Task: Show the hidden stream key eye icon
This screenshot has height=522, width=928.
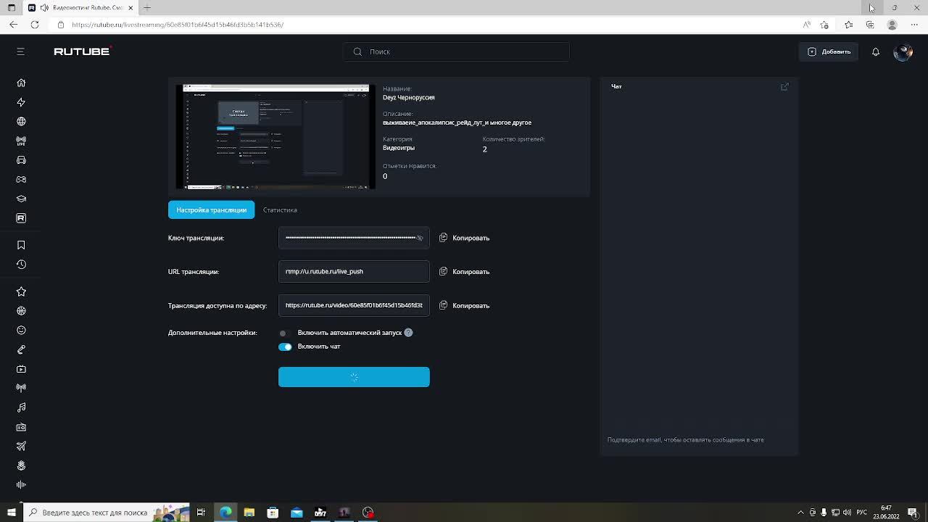Action: coord(420,238)
